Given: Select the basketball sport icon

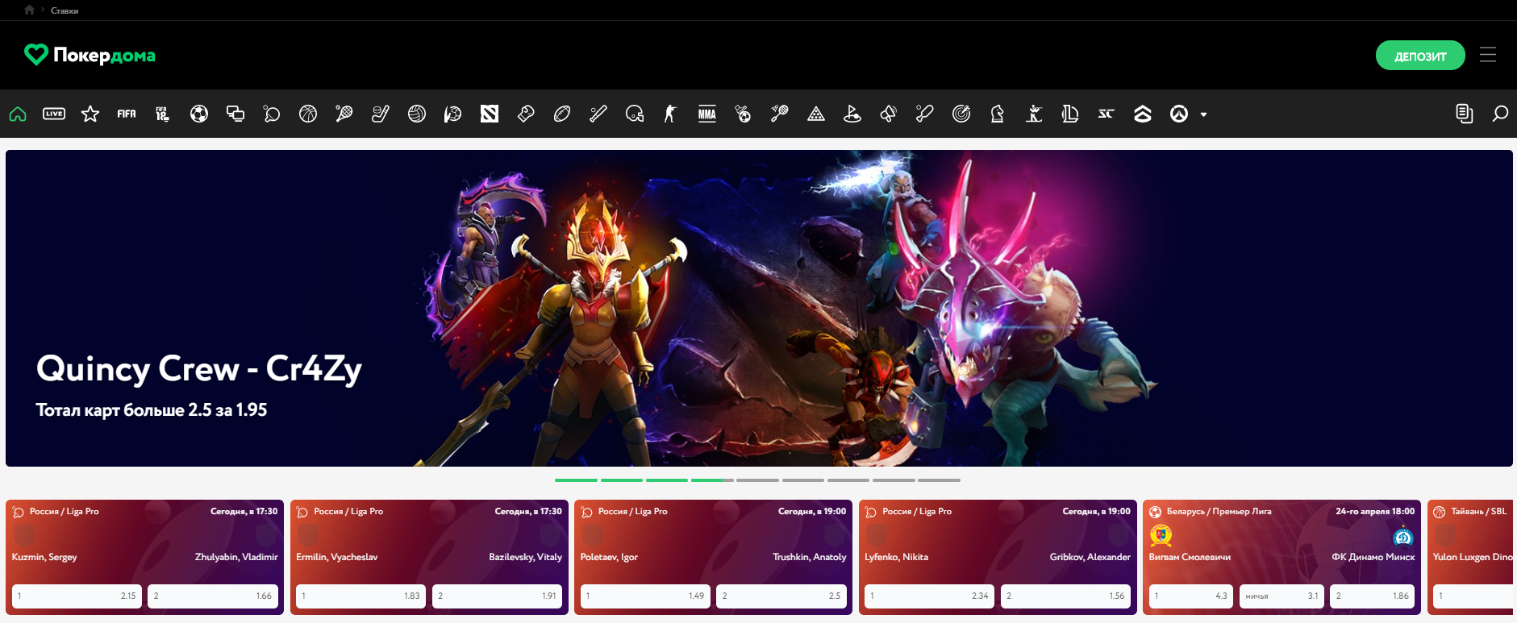Looking at the screenshot, I should [x=308, y=114].
